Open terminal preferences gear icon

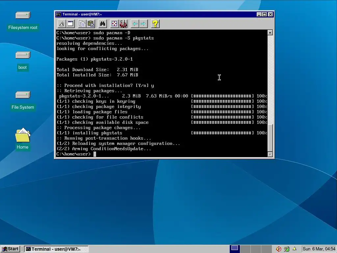(123, 24)
